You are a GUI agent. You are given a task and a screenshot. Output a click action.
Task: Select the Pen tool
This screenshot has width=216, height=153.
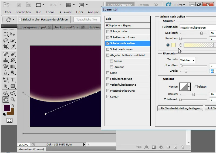5,79
